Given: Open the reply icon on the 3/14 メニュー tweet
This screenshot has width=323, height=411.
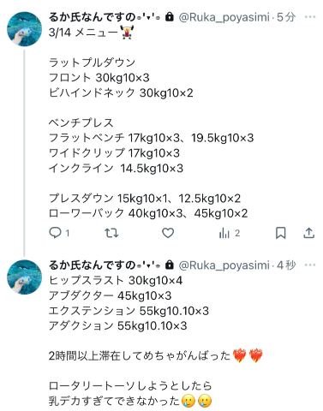Looking at the screenshot, I should pyautogui.click(x=55, y=233).
